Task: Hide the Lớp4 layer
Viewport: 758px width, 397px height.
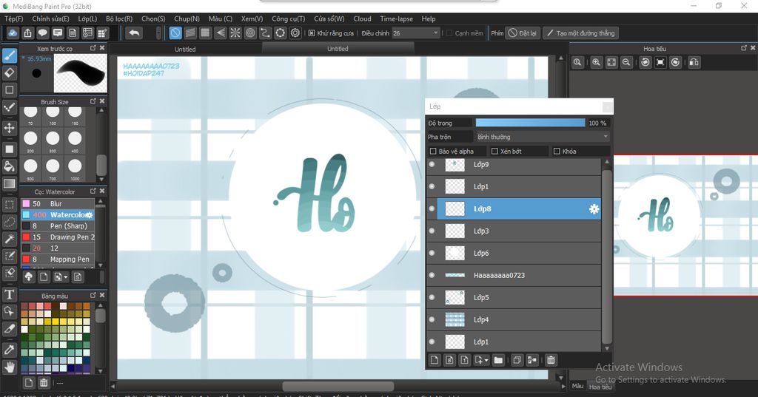Action: [x=432, y=319]
